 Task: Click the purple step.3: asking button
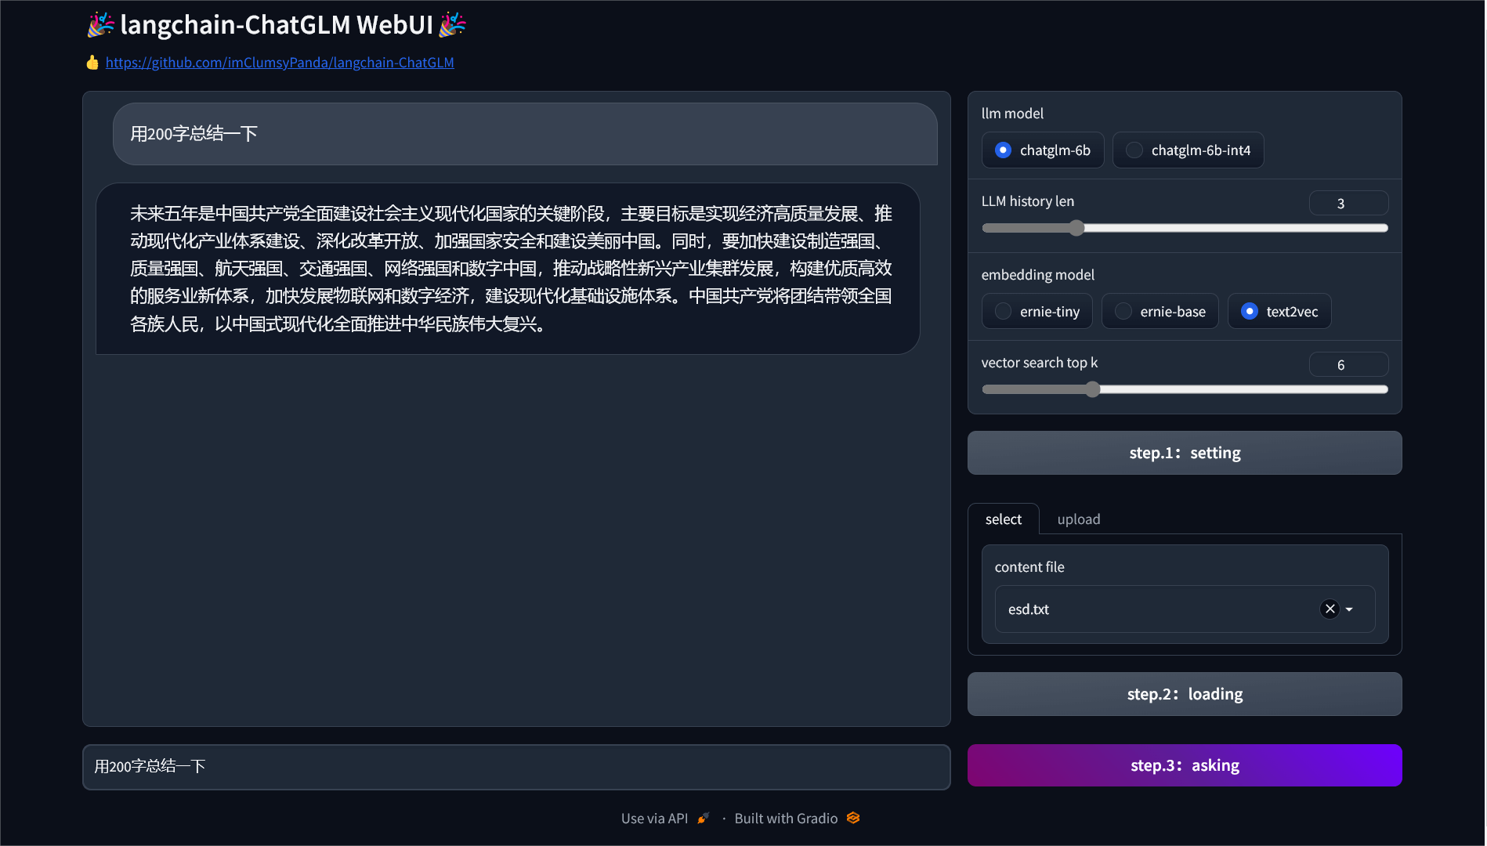(x=1184, y=765)
